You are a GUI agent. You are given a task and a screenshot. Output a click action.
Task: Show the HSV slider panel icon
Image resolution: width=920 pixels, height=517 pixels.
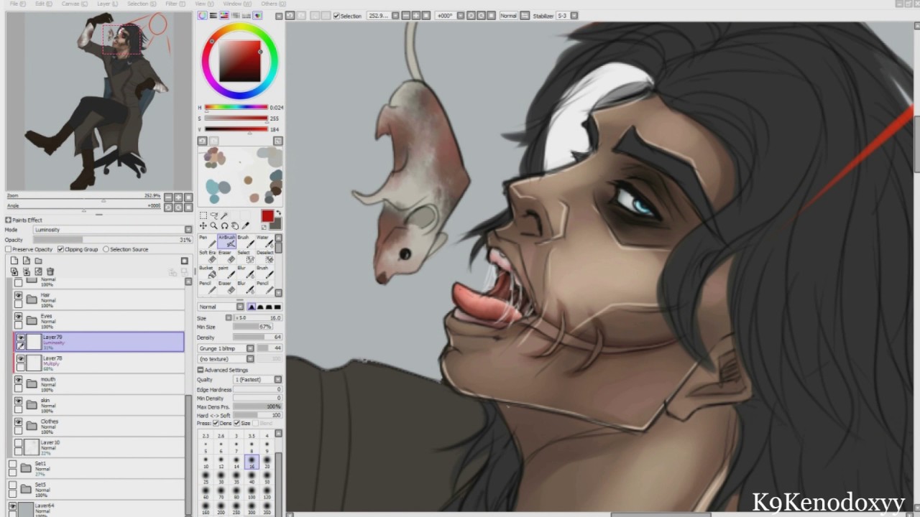pos(223,15)
